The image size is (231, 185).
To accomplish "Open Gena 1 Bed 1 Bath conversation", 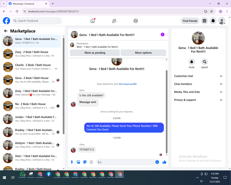I will tap(31, 41).
